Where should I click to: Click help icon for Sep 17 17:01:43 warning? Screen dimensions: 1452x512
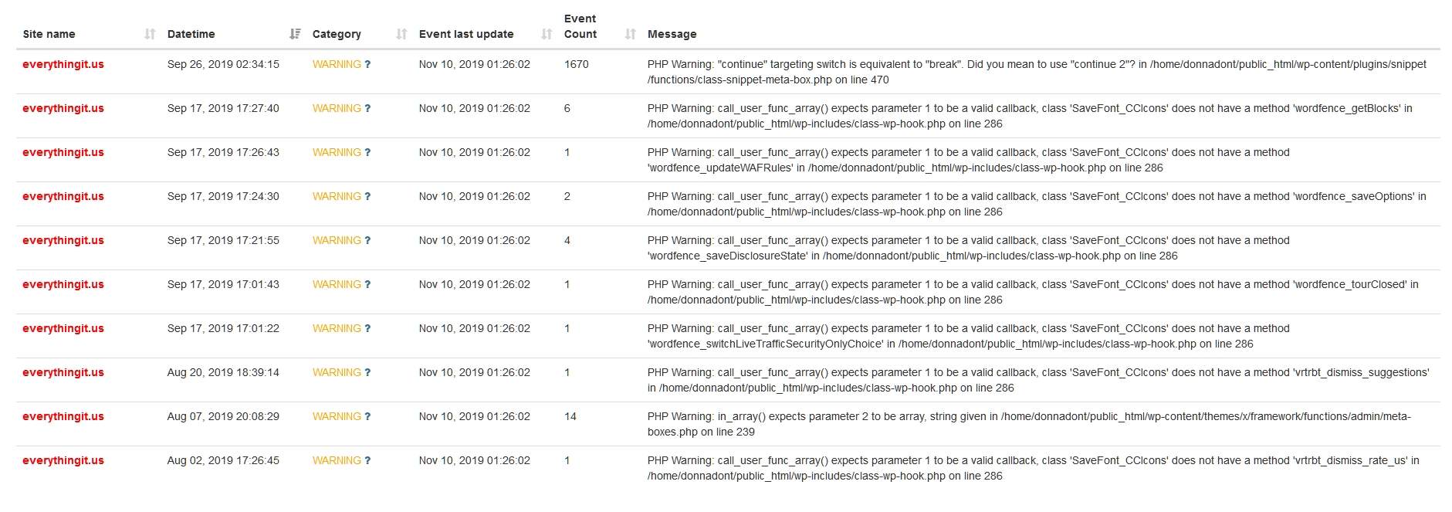coord(367,285)
